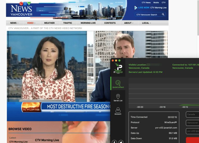Image resolution: width=199 pixels, height=143 pixels.
Task: Click the WireGuard protocol value
Action: pos(170,123)
